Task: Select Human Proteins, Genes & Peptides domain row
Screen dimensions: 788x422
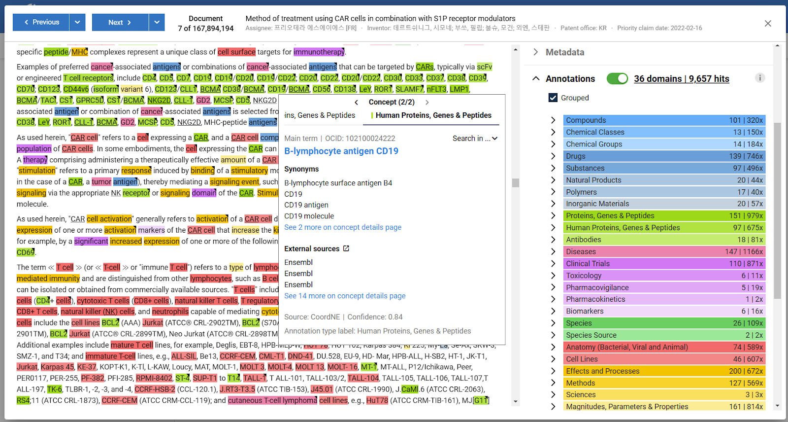Action: point(664,227)
